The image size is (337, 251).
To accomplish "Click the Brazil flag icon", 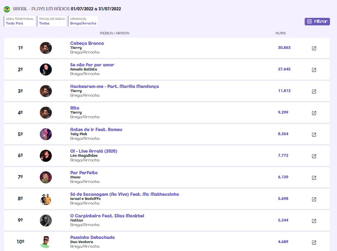I will [x=7, y=9].
